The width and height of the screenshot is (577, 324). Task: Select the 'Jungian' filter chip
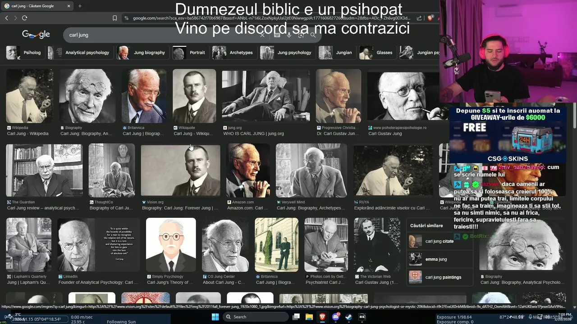click(336, 53)
